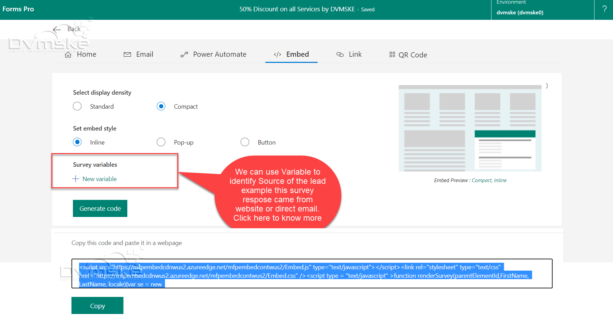
Task: Open the QR Code tab label
Action: click(x=413, y=55)
